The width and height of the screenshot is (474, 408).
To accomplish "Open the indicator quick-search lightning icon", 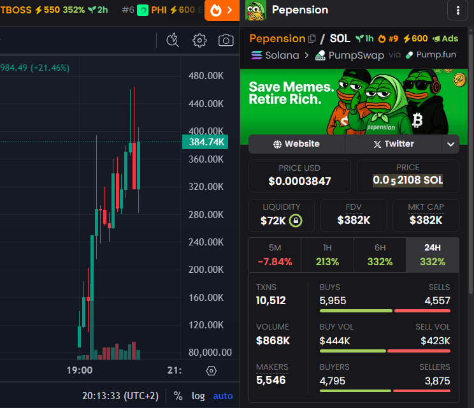I will 173,40.
